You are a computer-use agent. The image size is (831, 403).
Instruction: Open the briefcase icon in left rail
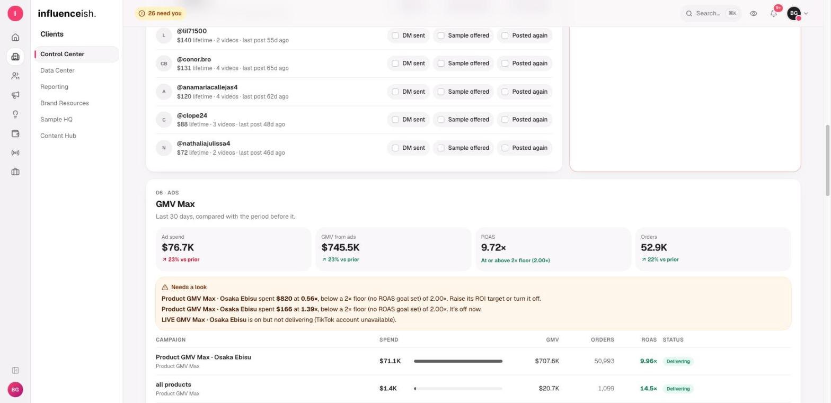point(15,172)
